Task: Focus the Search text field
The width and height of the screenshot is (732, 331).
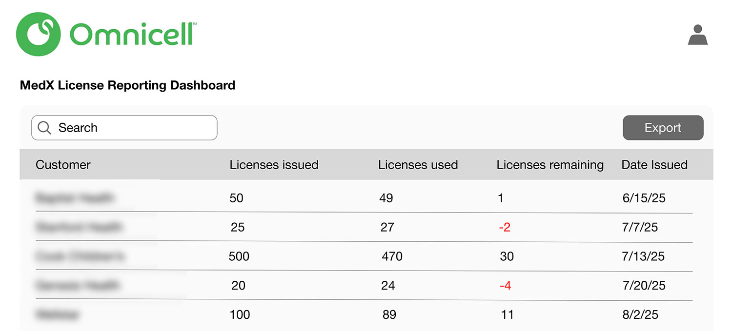Action: (132, 128)
